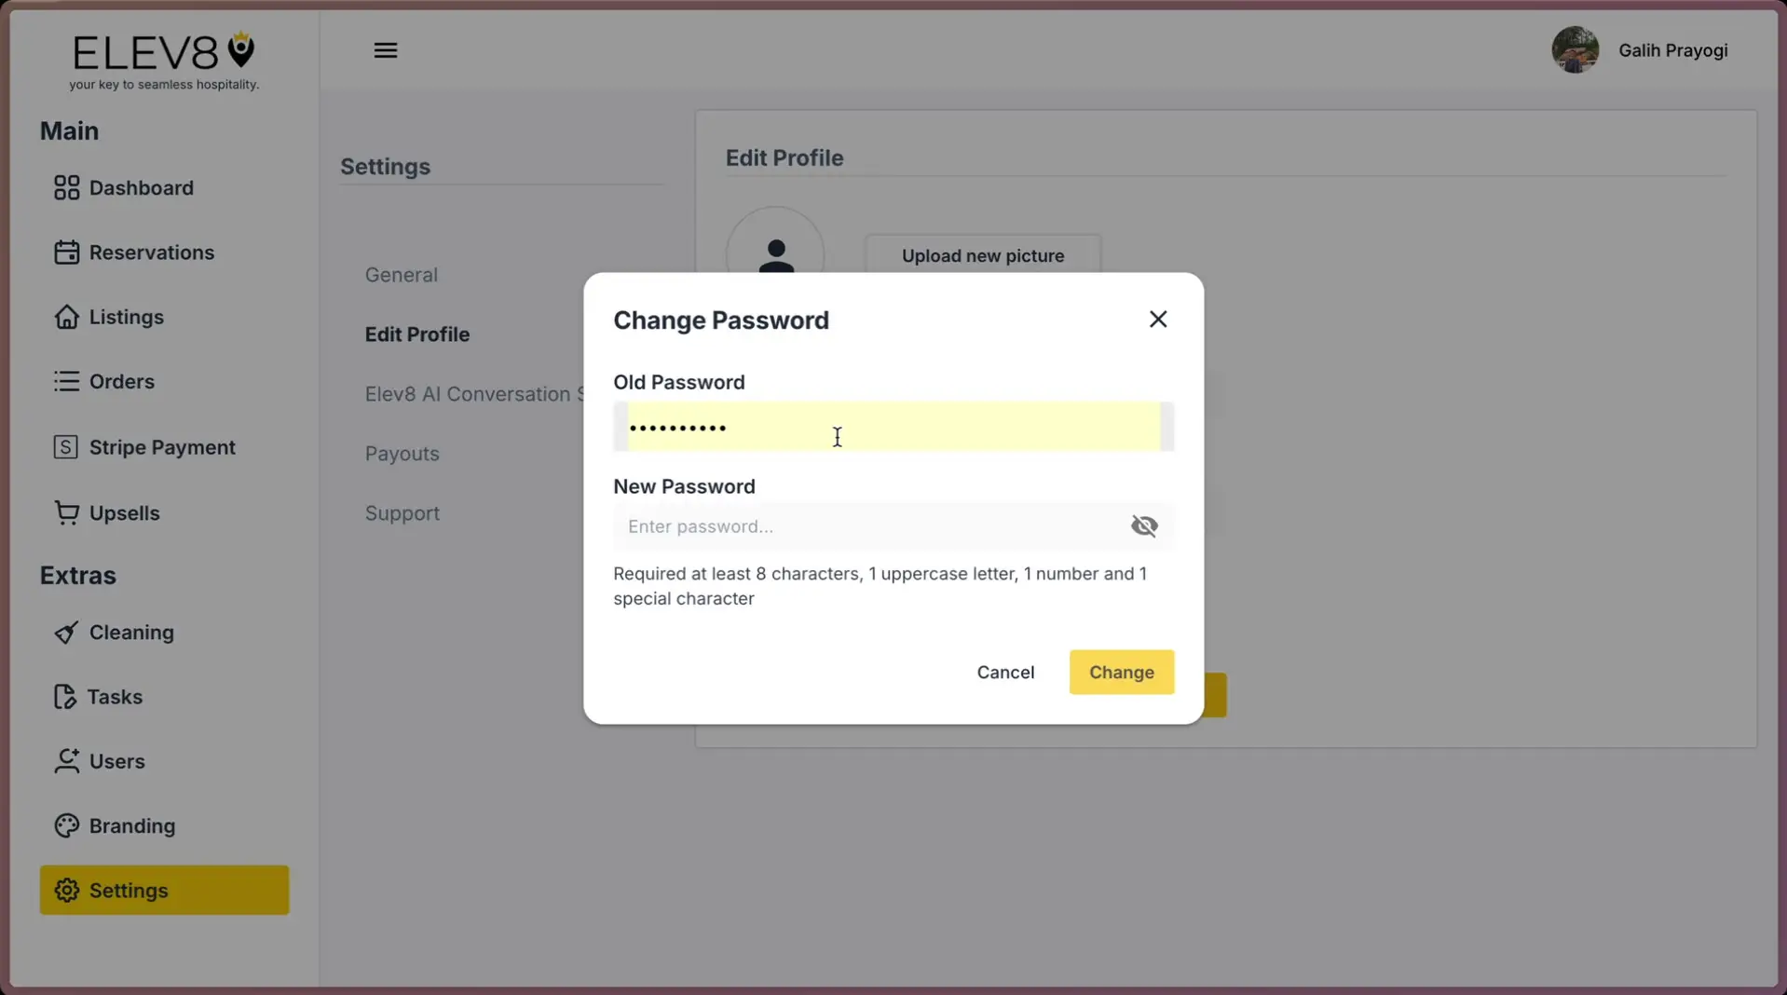1787x995 pixels.
Task: Switch to the General settings tab
Action: coord(401,274)
